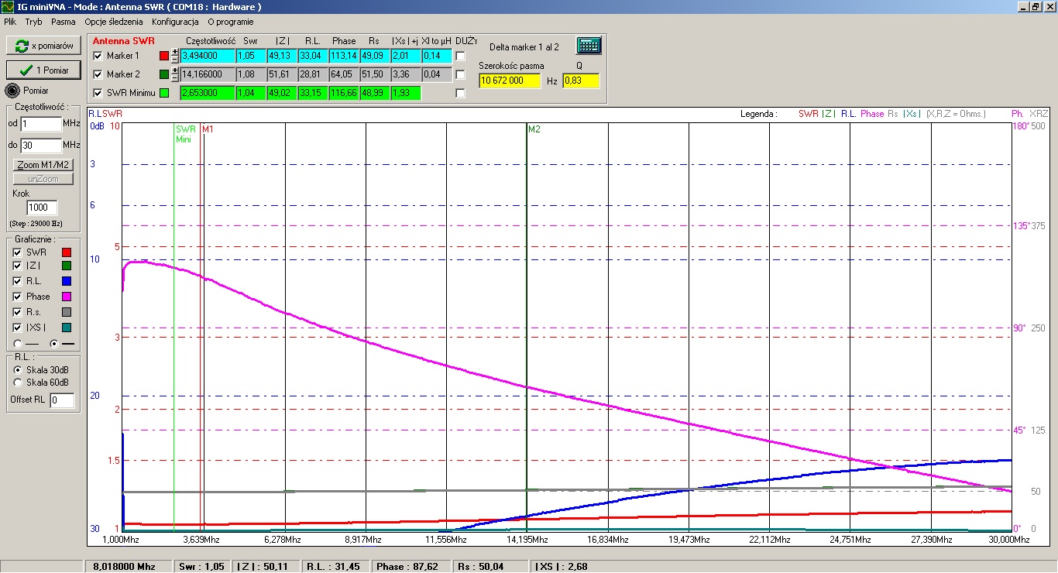Run single measurement with 1 Pomiar
1058x573 pixels.
click(43, 70)
